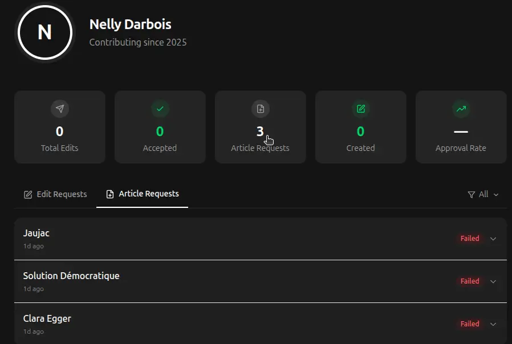Click the Article Requests tab file icon
This screenshot has width=512, height=344.
pos(110,194)
